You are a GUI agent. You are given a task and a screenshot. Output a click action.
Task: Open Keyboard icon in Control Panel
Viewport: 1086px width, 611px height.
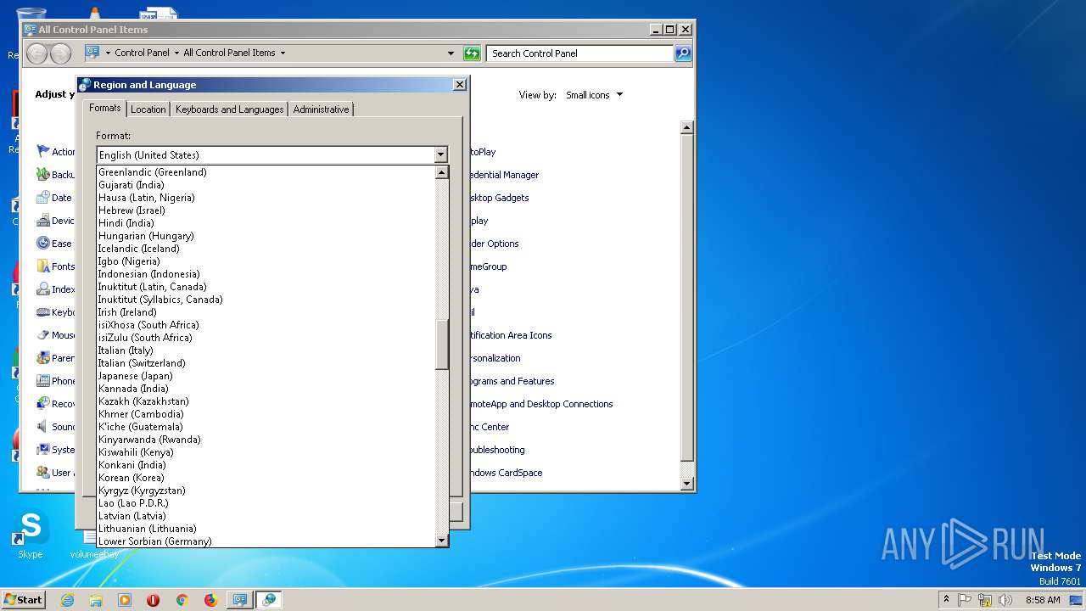click(x=43, y=311)
